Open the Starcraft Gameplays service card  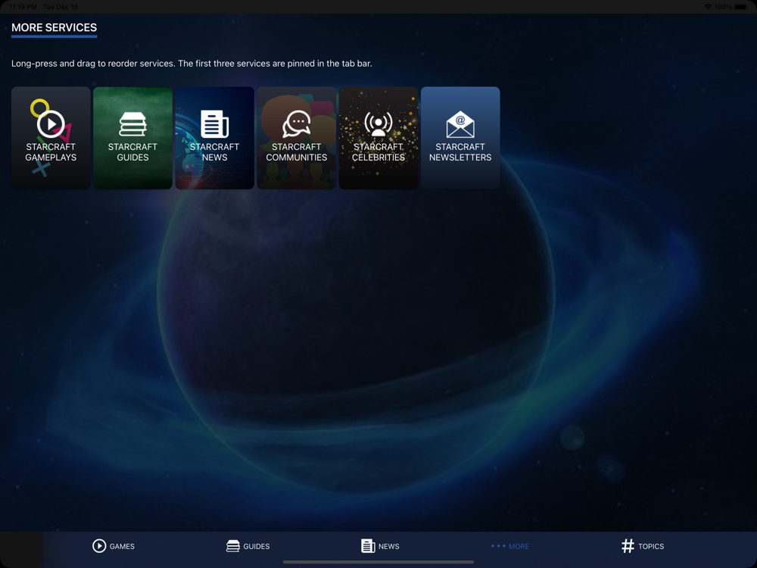point(51,138)
